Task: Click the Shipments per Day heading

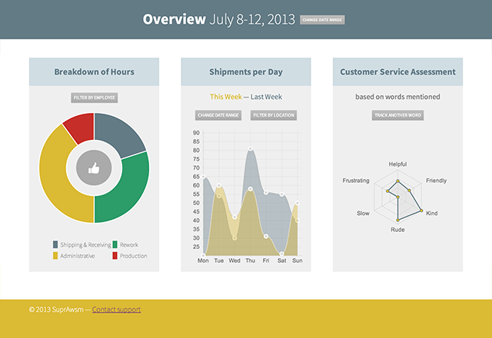Action: coord(246,71)
